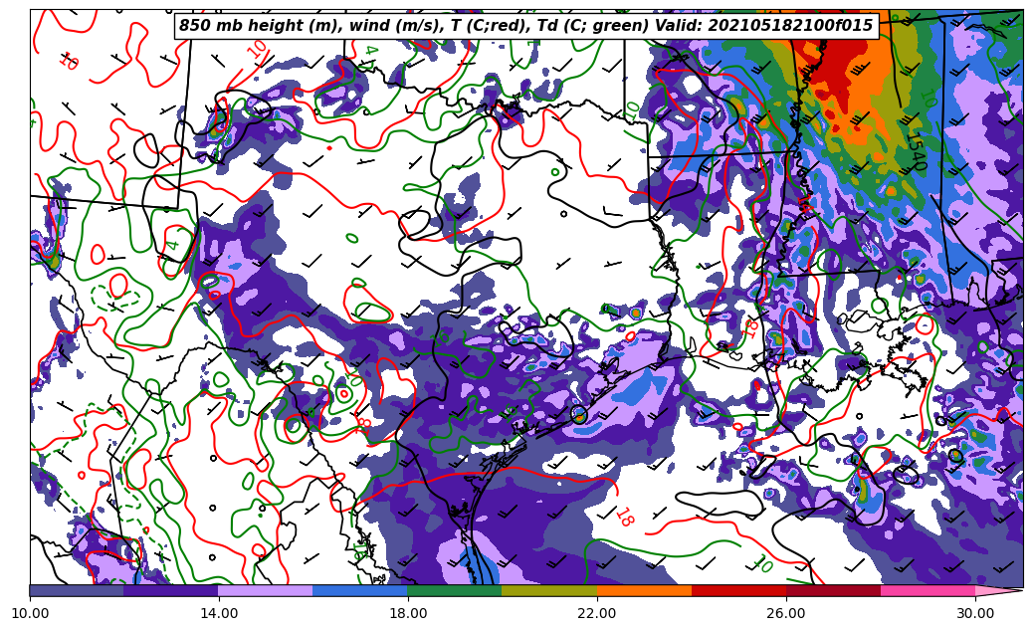Choose the pink 28–30 colorbar segment
Image resolution: width=1032 pixels, height=630 pixels.
coord(928,590)
